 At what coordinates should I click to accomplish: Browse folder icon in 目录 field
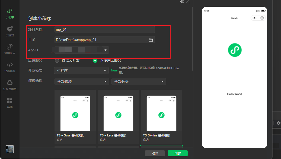point(151,40)
